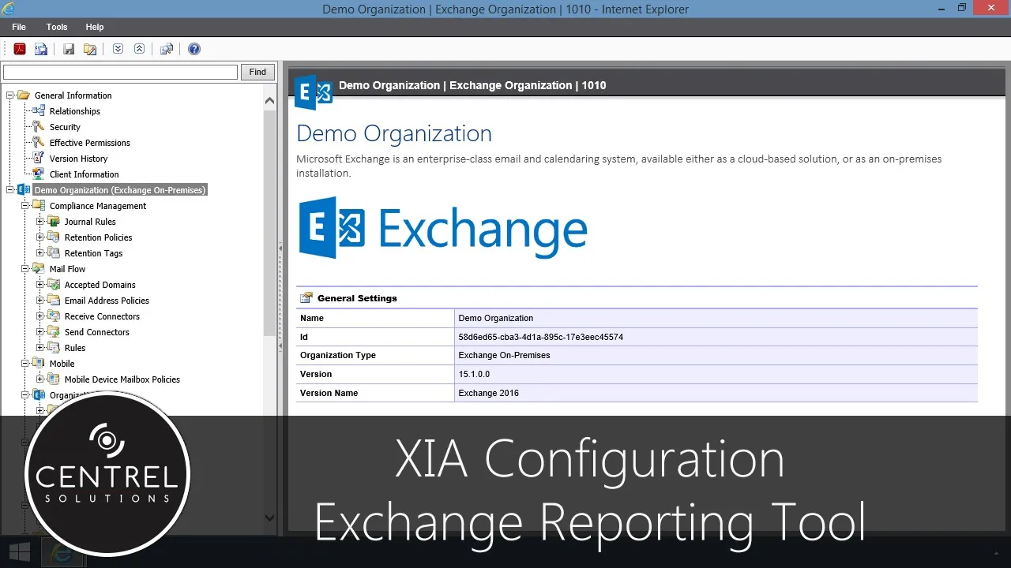The image size is (1011, 568).
Task: Click the Mail Flow folder icon
Action: 39,269
